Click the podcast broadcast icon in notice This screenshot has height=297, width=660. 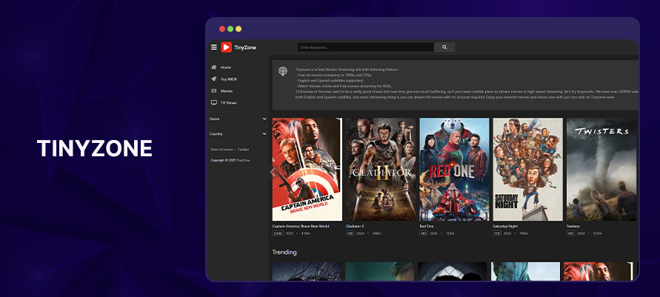pyautogui.click(x=283, y=71)
